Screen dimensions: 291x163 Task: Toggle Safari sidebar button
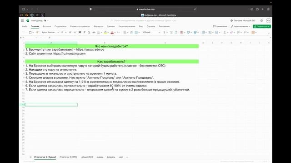point(23,9)
